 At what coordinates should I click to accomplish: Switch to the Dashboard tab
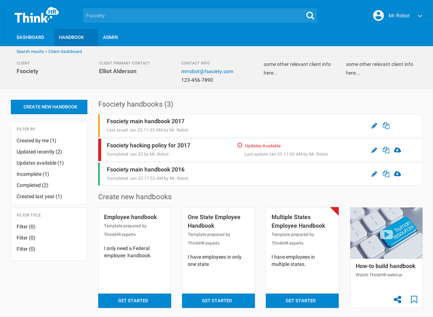point(31,37)
